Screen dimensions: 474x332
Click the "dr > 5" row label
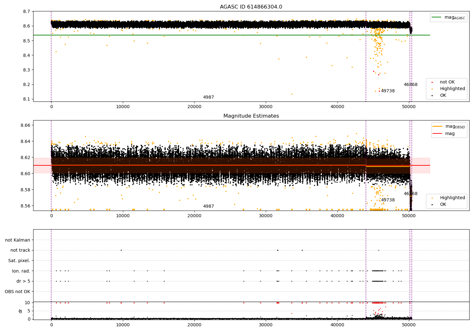[x=23, y=281]
